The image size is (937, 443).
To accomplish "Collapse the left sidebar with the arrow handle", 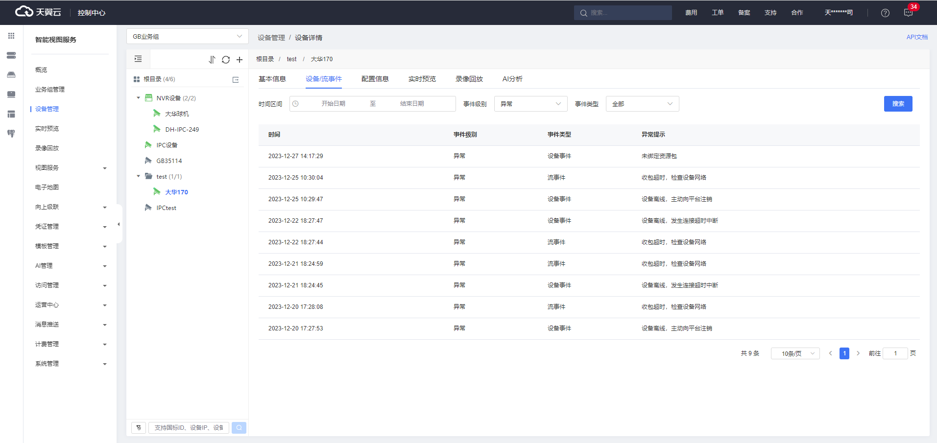I will point(119,224).
